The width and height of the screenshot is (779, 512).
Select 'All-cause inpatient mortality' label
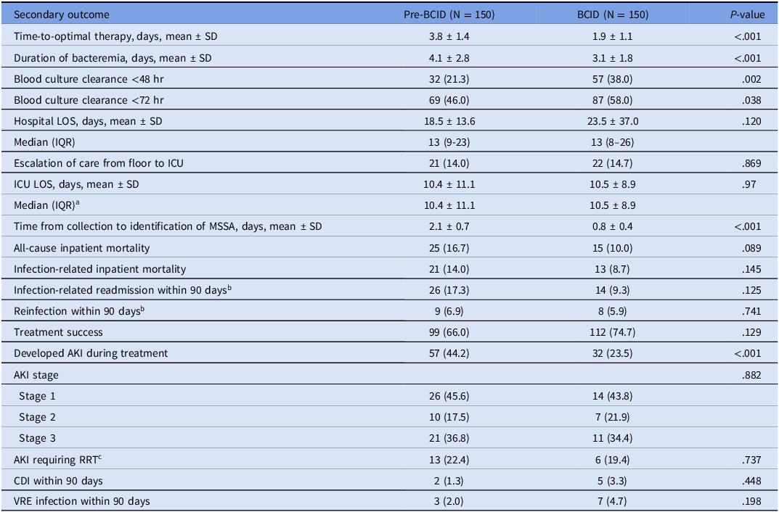[x=81, y=247]
